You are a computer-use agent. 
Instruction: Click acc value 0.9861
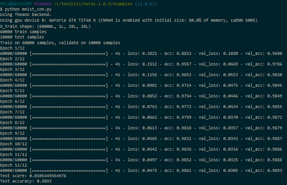point(184,171)
